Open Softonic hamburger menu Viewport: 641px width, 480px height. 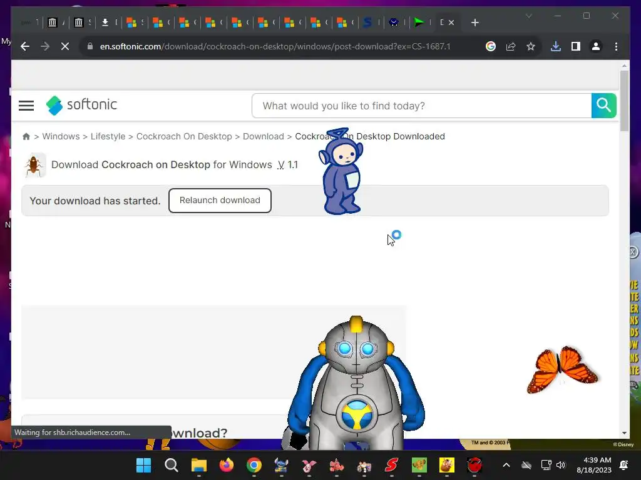tap(26, 106)
